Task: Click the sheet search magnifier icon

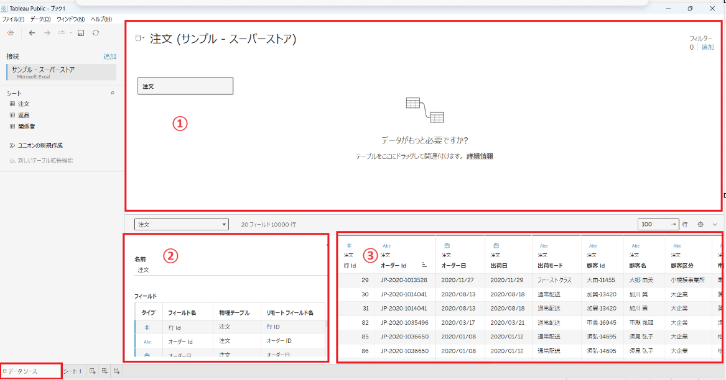Action: [x=112, y=93]
